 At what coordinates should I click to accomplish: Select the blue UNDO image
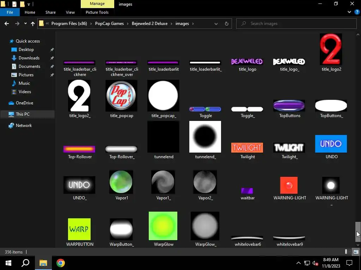point(331,144)
